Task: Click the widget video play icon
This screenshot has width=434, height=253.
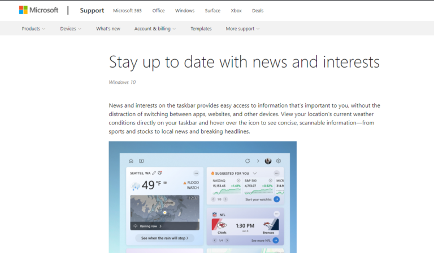Action: click(x=141, y=161)
